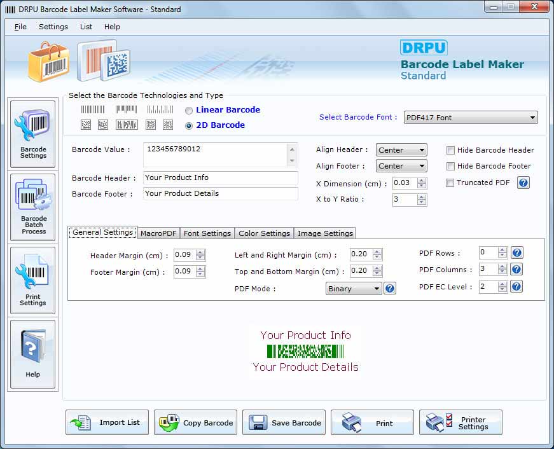Open the Align Header dropdown
554x449 pixels.
coord(401,150)
